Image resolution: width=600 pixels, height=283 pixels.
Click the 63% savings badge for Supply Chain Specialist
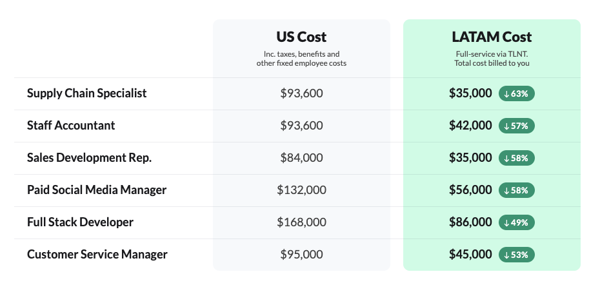517,93
